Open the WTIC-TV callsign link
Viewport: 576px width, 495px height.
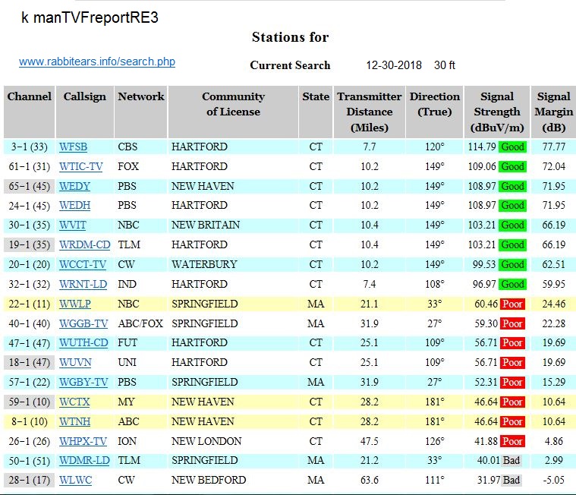[x=82, y=166]
